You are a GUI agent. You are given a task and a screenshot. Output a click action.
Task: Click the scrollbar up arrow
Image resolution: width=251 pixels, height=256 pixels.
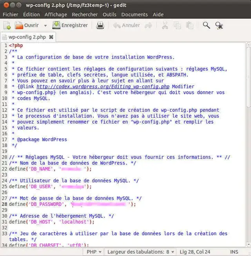[249, 44]
